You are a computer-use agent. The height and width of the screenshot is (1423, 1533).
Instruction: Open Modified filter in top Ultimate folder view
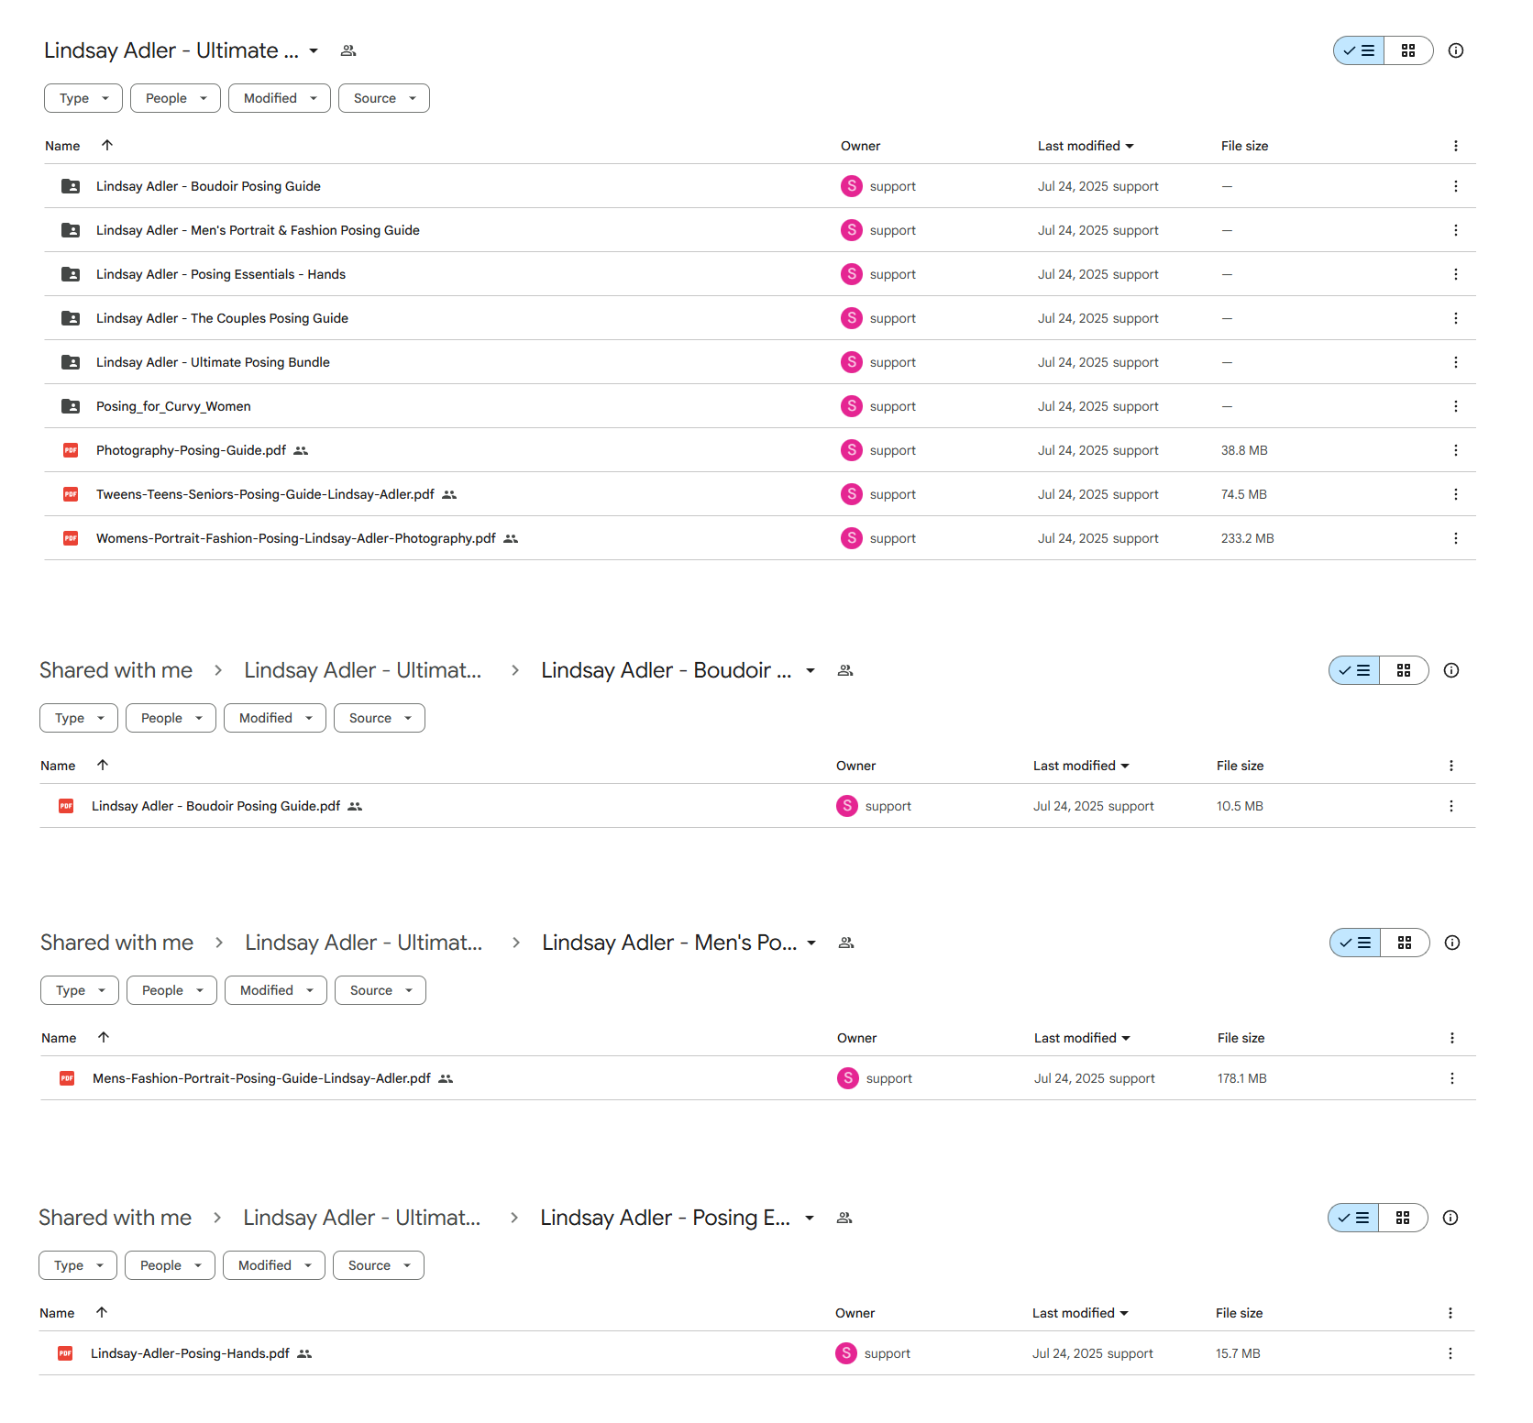[x=280, y=98]
